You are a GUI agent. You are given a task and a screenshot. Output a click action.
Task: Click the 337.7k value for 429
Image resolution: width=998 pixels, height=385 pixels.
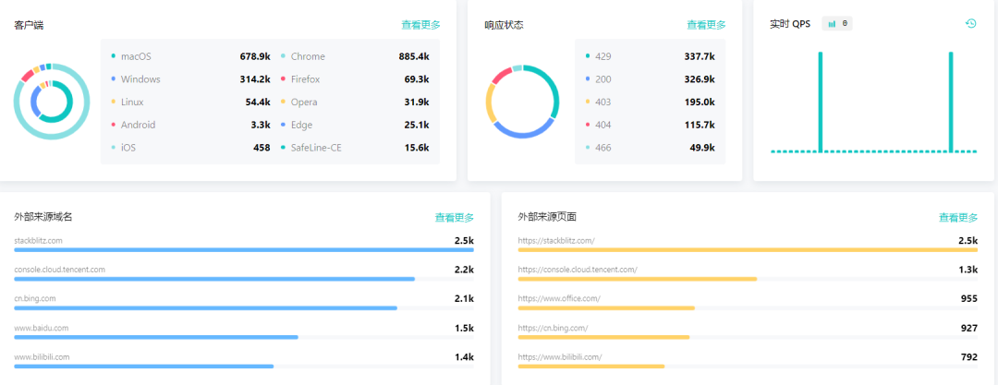coord(699,56)
